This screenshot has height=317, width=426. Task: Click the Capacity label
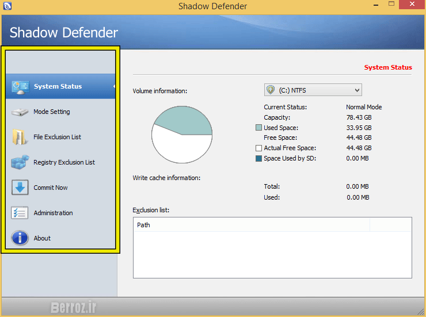[277, 117]
